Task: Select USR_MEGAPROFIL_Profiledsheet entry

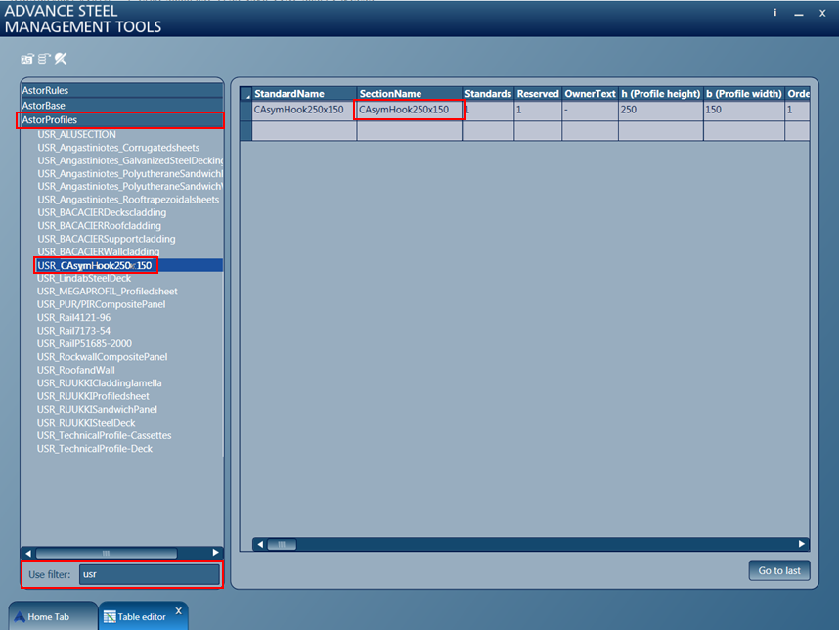Action: [108, 292]
